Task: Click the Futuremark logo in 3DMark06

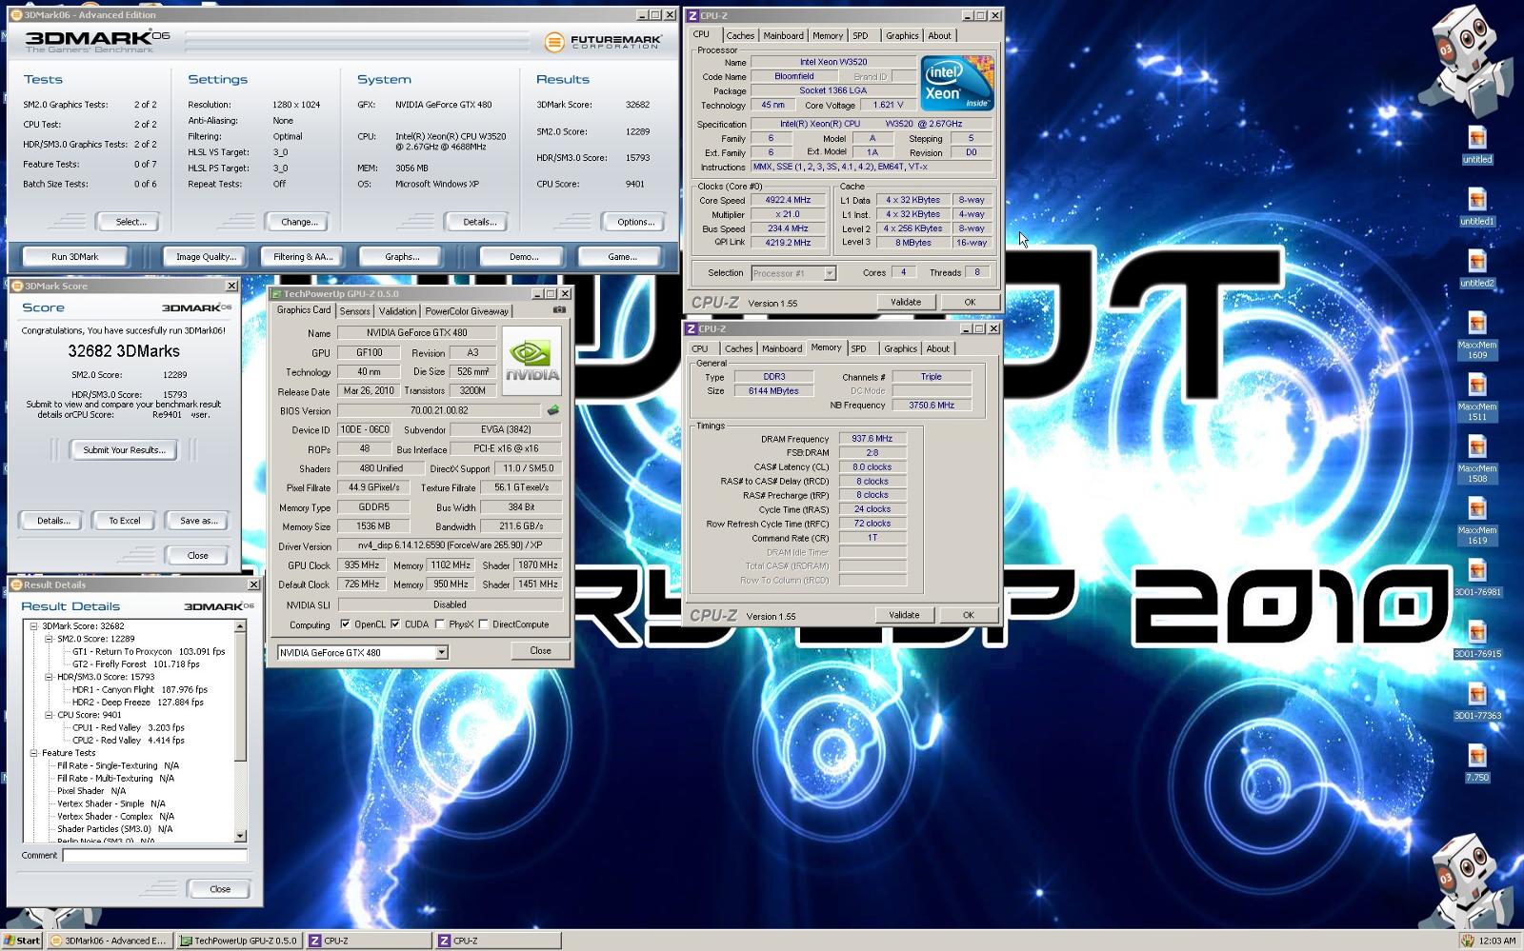Action: click(x=603, y=42)
